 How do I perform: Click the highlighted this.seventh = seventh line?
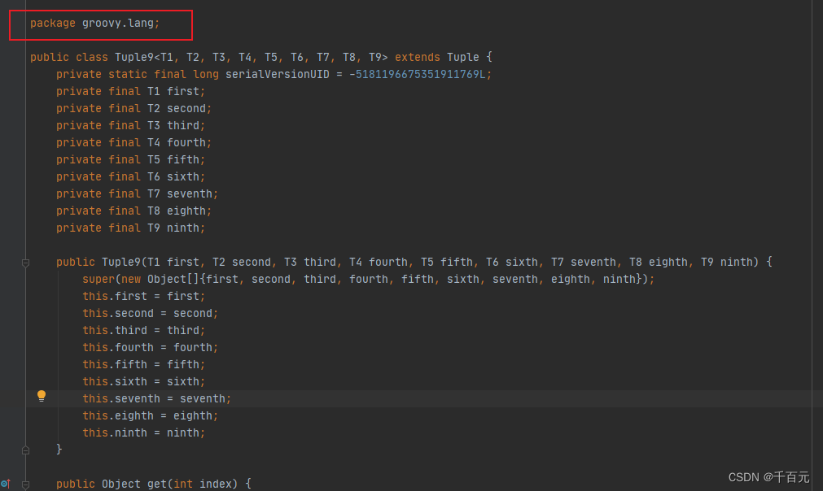[156, 398]
